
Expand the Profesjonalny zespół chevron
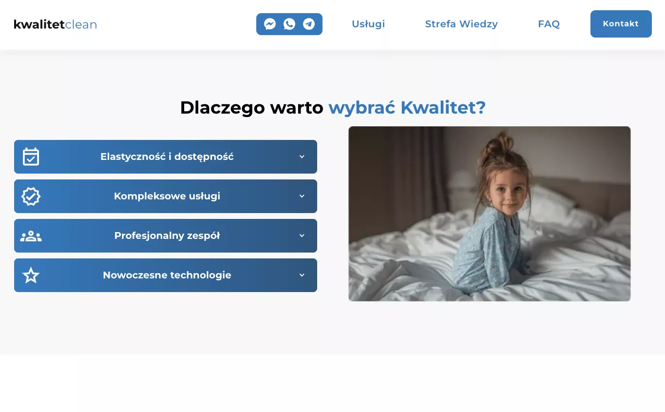pos(302,235)
